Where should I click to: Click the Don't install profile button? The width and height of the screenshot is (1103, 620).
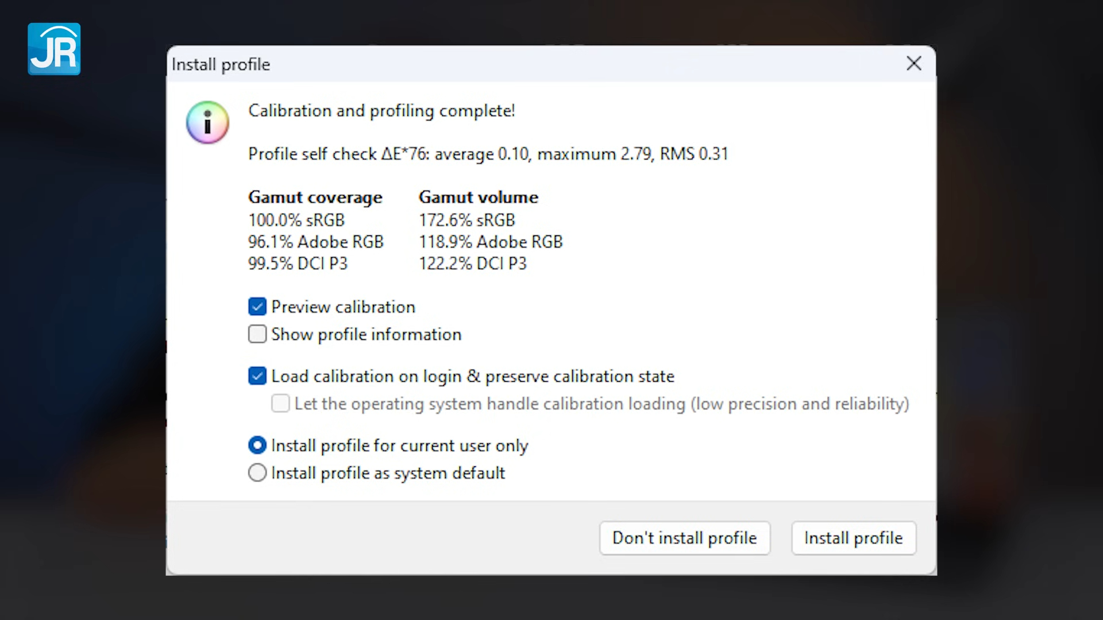pos(684,538)
